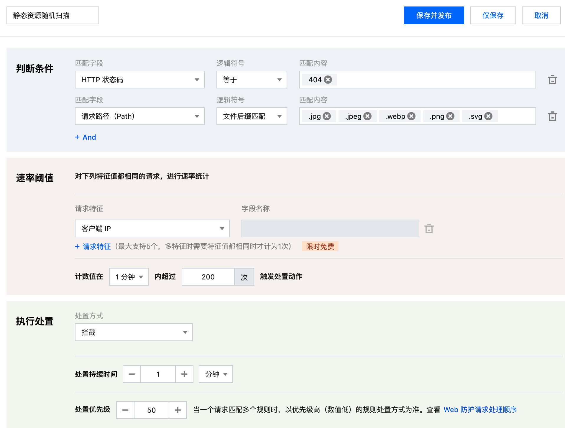Open the 拦截 action type dropdown
The image size is (565, 428).
point(134,332)
